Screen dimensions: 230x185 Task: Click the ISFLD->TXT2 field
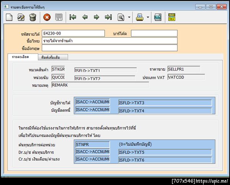(x=105, y=78)
